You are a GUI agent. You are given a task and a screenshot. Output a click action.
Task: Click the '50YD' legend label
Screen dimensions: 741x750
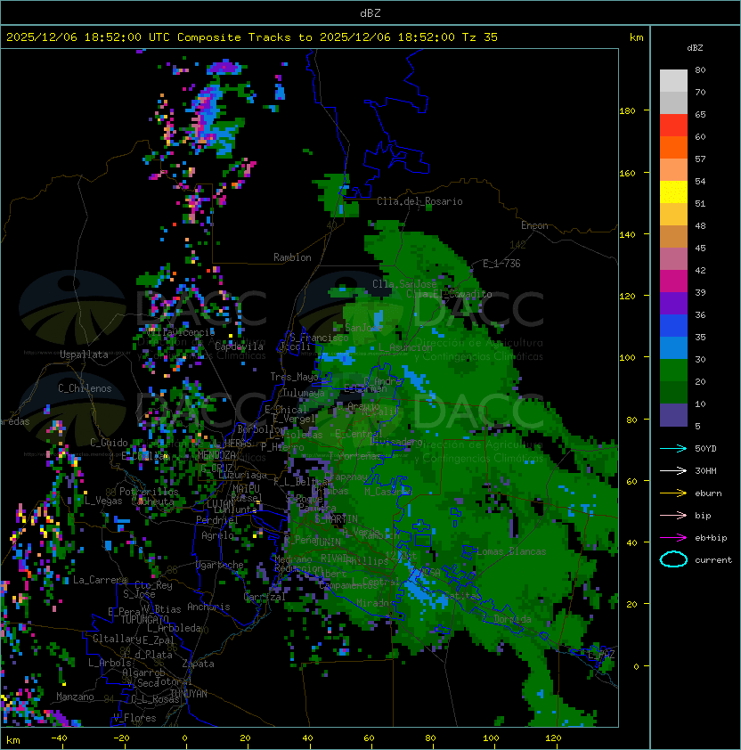(x=705, y=448)
